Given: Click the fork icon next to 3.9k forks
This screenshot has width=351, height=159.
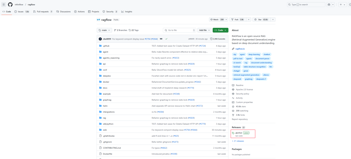Looking at the screenshot, I should [233, 115].
